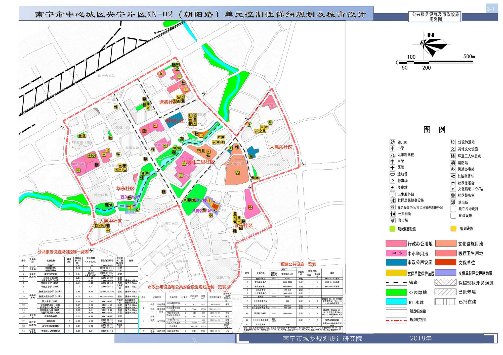Viewport: 503px width, 355px height.
Task: Click the 2018年 footer year
Action: [421, 338]
